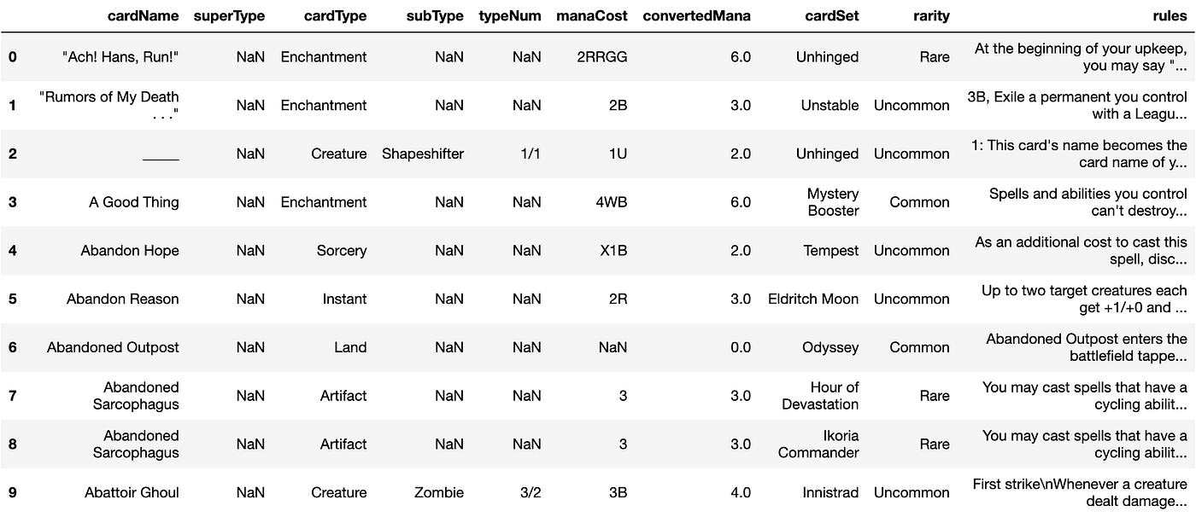The image size is (1196, 517).
Task: Select the subType column header
Action: [435, 15]
